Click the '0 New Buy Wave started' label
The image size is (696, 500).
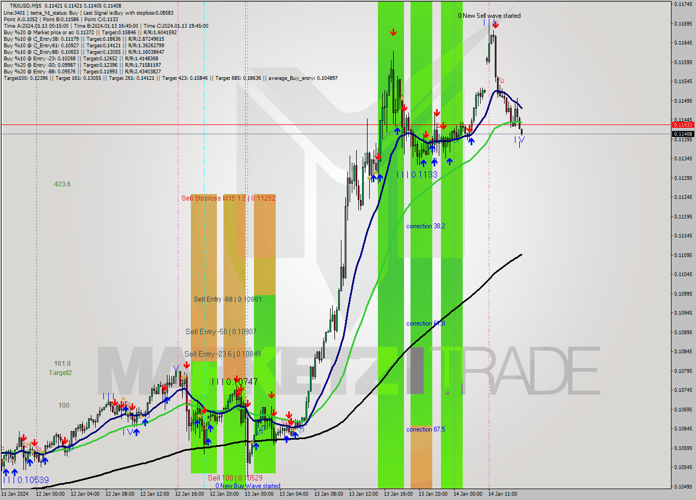click(x=248, y=486)
